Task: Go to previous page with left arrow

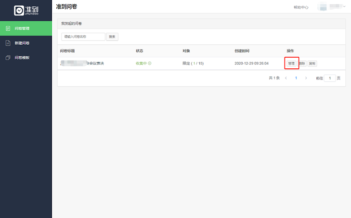Action: 286,78
